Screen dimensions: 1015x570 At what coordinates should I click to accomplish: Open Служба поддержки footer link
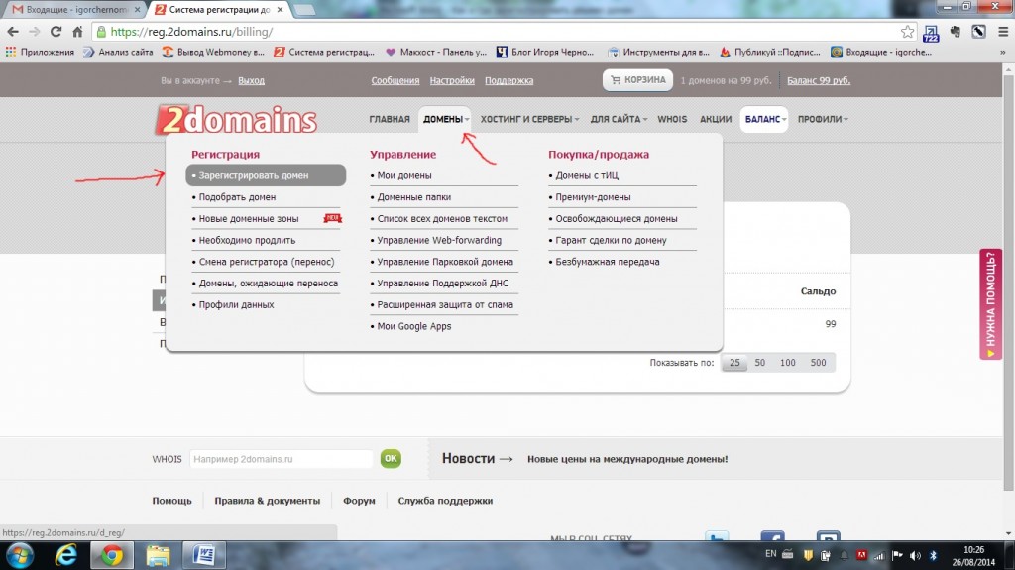pos(445,501)
